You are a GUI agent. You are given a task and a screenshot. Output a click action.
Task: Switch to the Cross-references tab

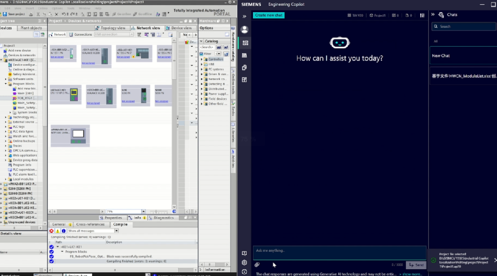pyautogui.click(x=90, y=224)
